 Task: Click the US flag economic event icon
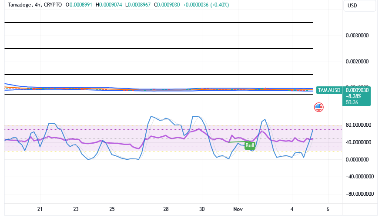318,107
